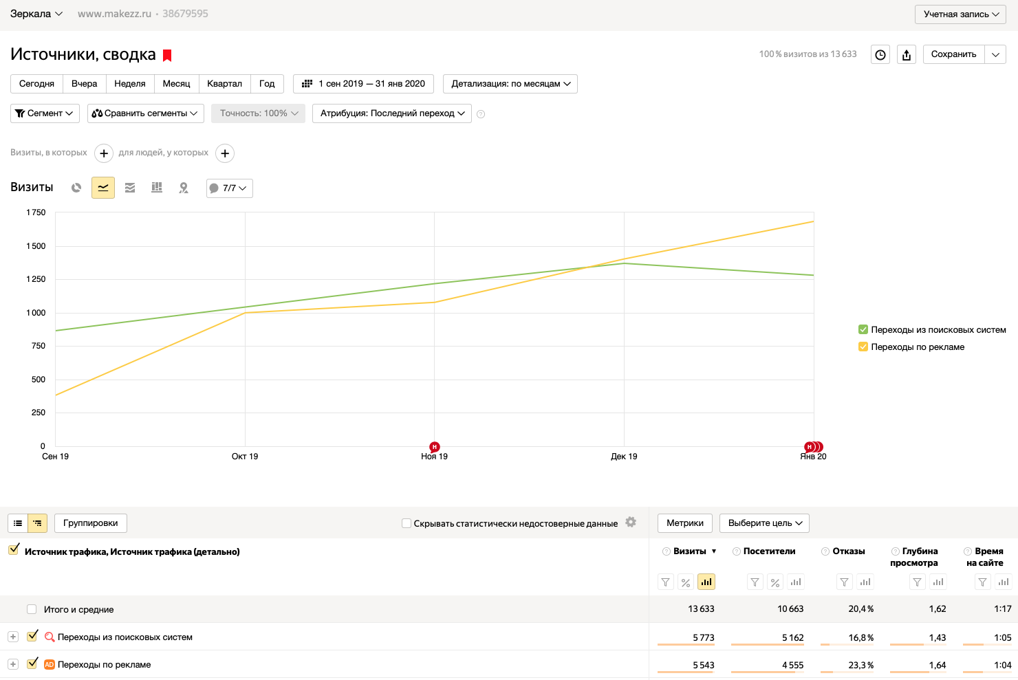Screen dimensions: 1018x680
Task: Click the Точность: 100% button
Action: [x=258, y=113]
